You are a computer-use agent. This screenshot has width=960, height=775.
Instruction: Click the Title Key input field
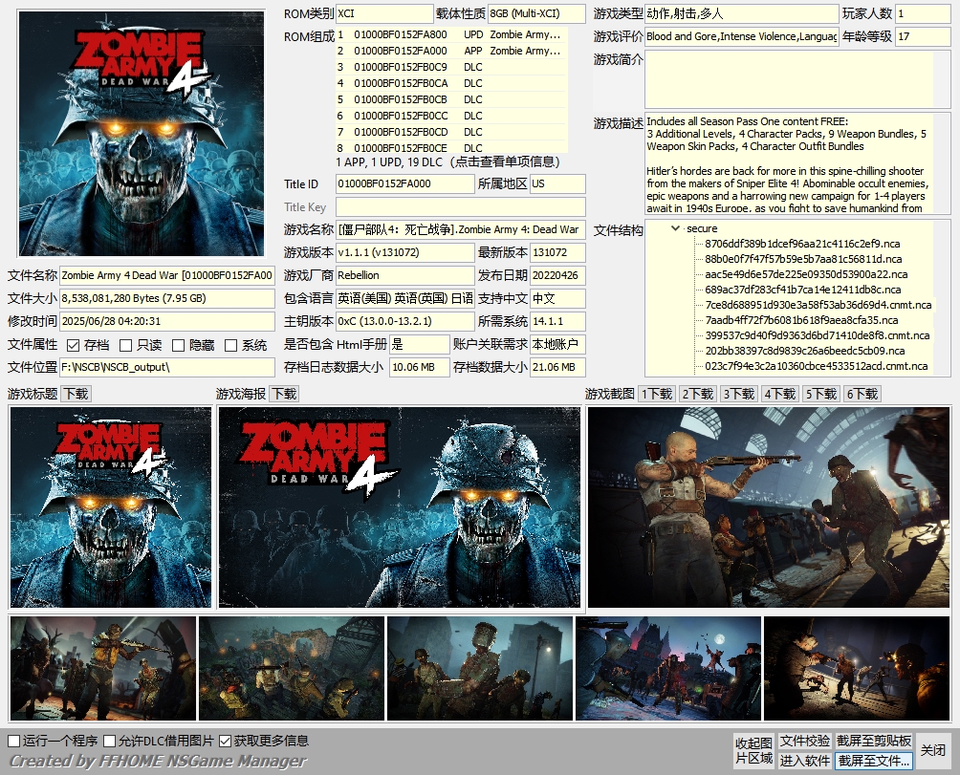(x=460, y=207)
